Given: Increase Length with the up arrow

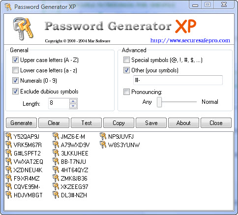Looking at the screenshot, I should click(x=73, y=101).
